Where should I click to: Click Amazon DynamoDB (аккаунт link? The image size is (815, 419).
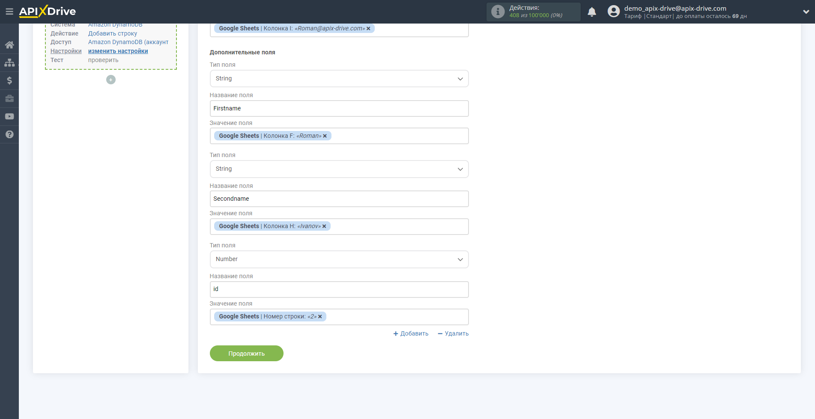click(x=128, y=42)
